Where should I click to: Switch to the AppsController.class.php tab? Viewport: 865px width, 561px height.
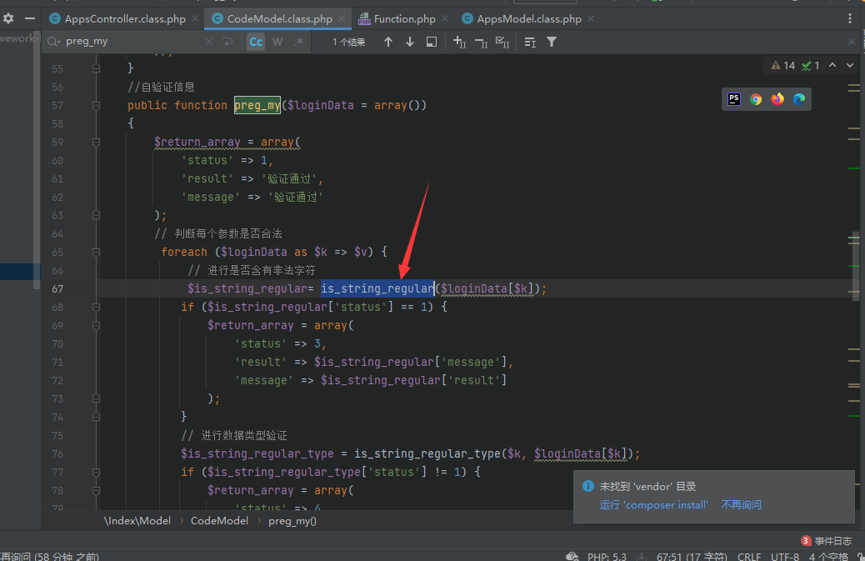(125, 18)
